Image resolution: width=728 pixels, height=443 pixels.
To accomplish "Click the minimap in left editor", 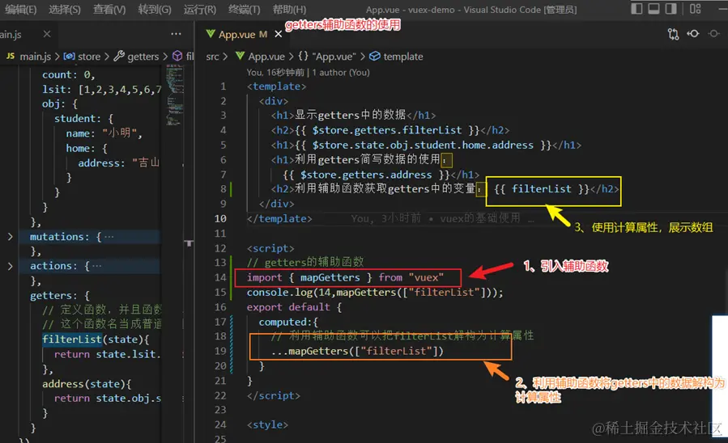I will click(175, 95).
